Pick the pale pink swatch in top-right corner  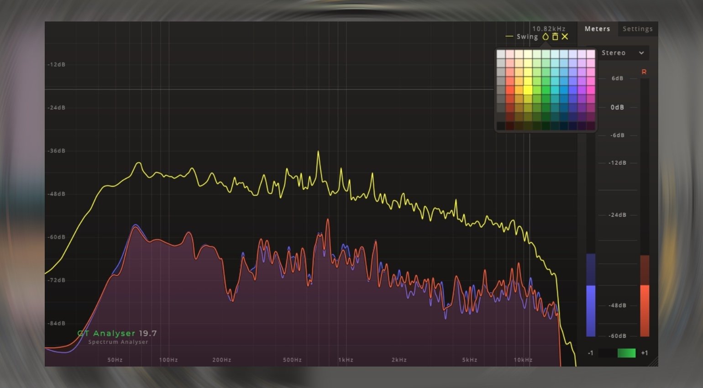(591, 54)
